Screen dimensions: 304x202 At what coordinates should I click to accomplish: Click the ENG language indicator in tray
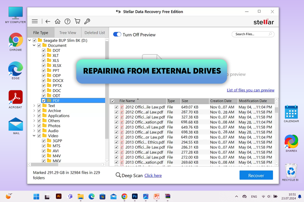pos(254,197)
